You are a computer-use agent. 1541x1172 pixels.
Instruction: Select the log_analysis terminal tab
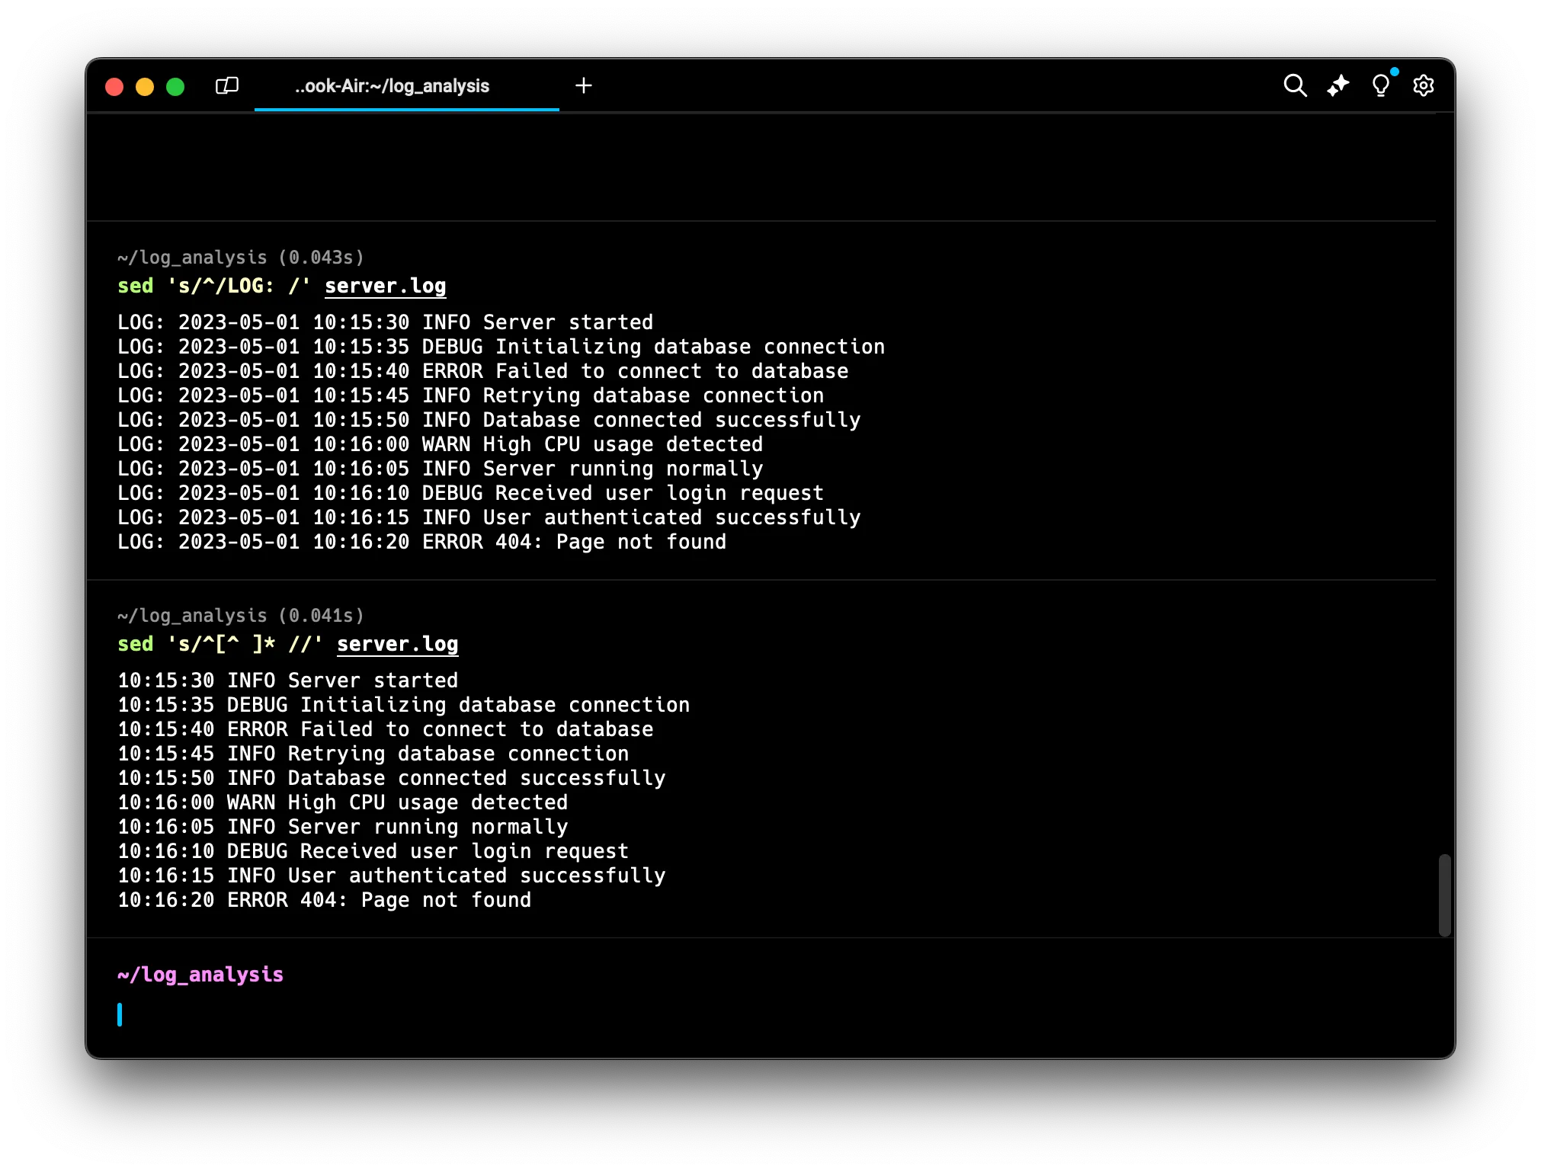(392, 86)
